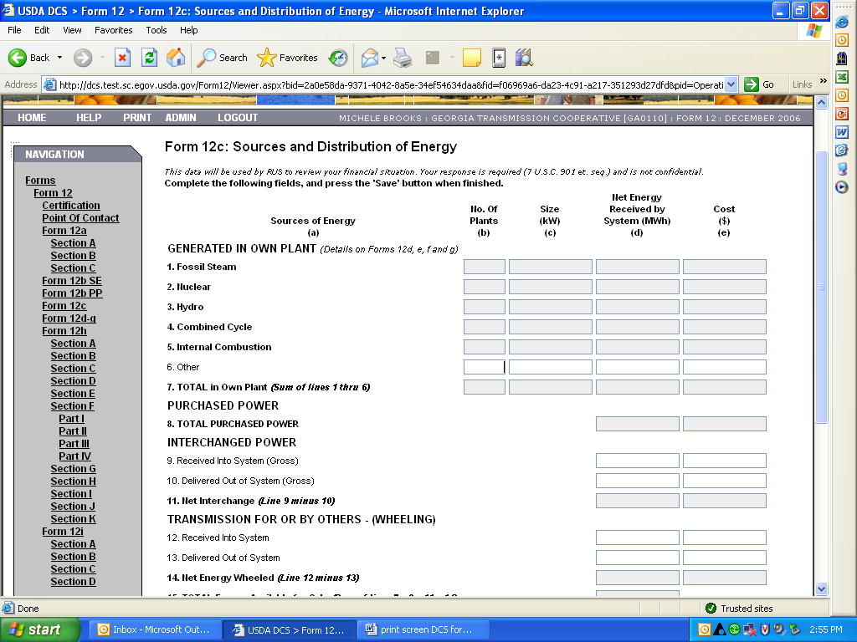Launch Excel from the Office shortcut bar
The height and width of the screenshot is (642, 857).
click(842, 76)
